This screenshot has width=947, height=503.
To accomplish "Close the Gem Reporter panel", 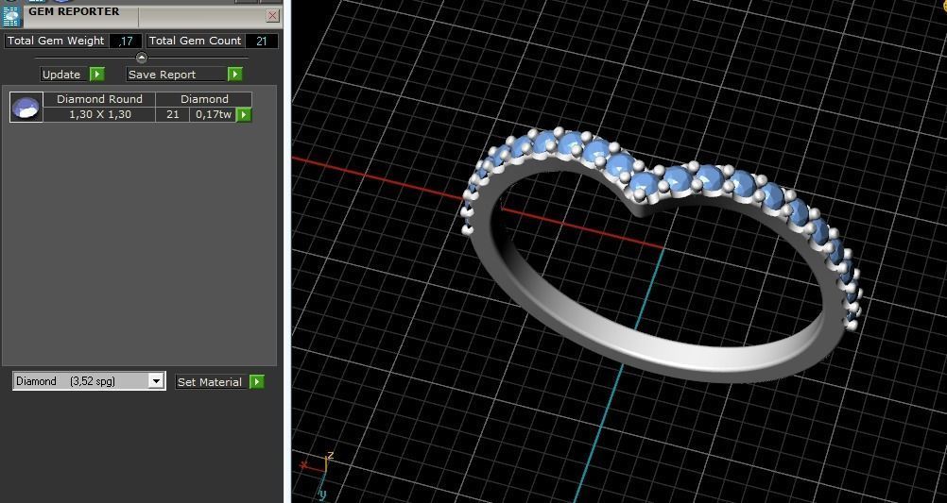I will 273,16.
